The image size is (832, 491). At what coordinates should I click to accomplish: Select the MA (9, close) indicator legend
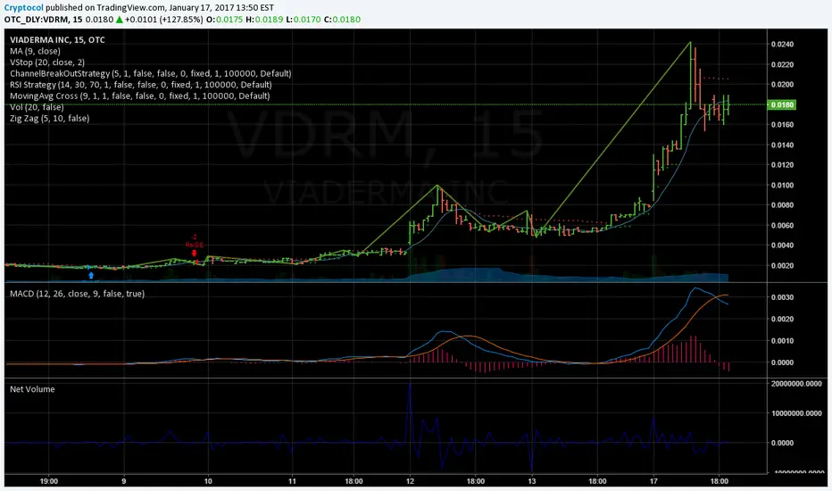[35, 51]
